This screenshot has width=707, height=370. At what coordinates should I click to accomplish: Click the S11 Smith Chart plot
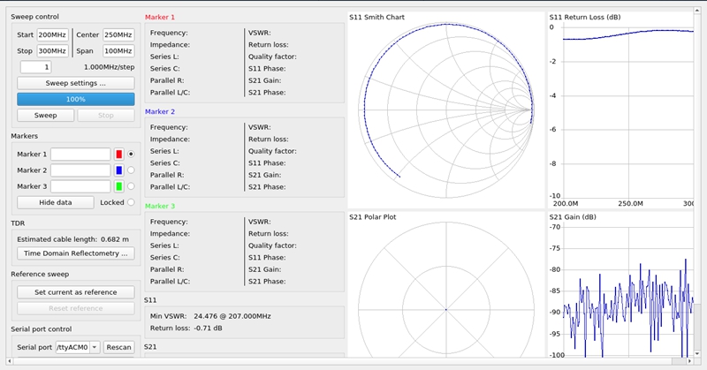tap(446, 110)
